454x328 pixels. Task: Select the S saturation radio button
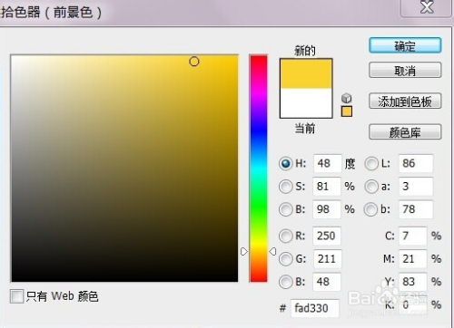pos(285,187)
